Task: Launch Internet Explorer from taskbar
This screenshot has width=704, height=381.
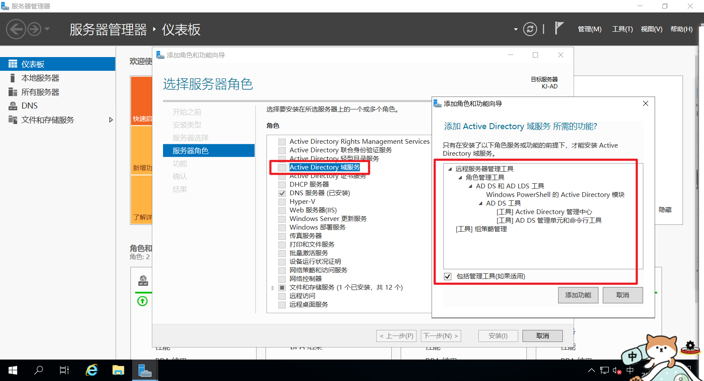Action: tap(91, 370)
